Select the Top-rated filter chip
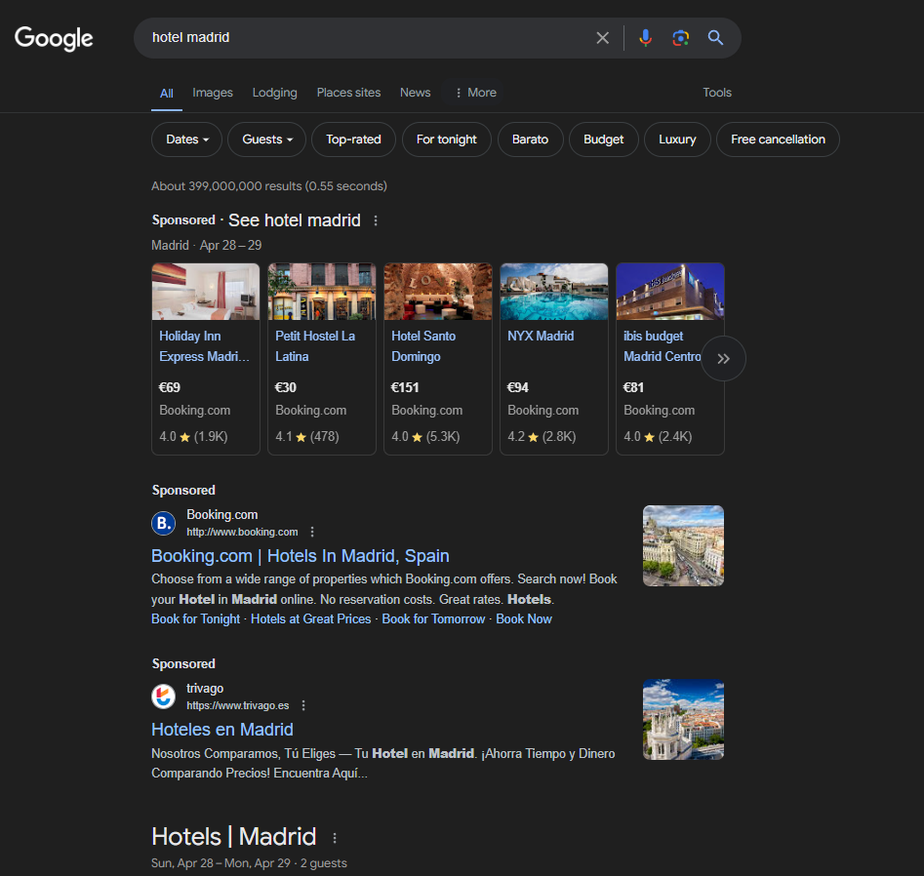Screen dimensions: 924x876 tap(353, 139)
